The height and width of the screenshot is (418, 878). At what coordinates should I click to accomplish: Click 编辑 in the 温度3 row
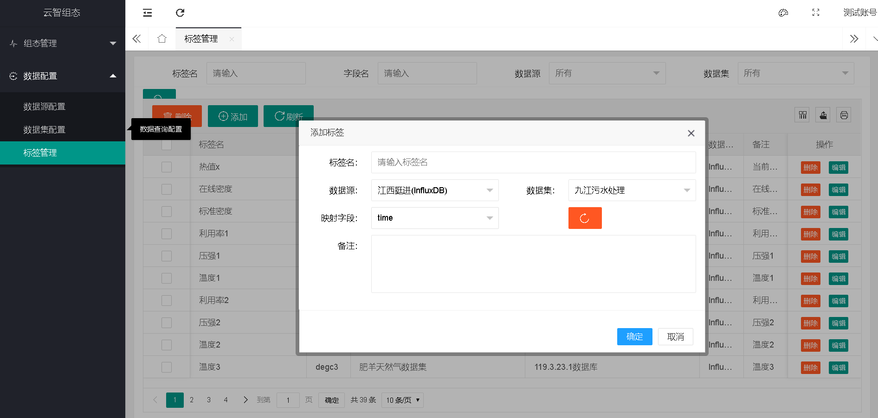(839, 367)
